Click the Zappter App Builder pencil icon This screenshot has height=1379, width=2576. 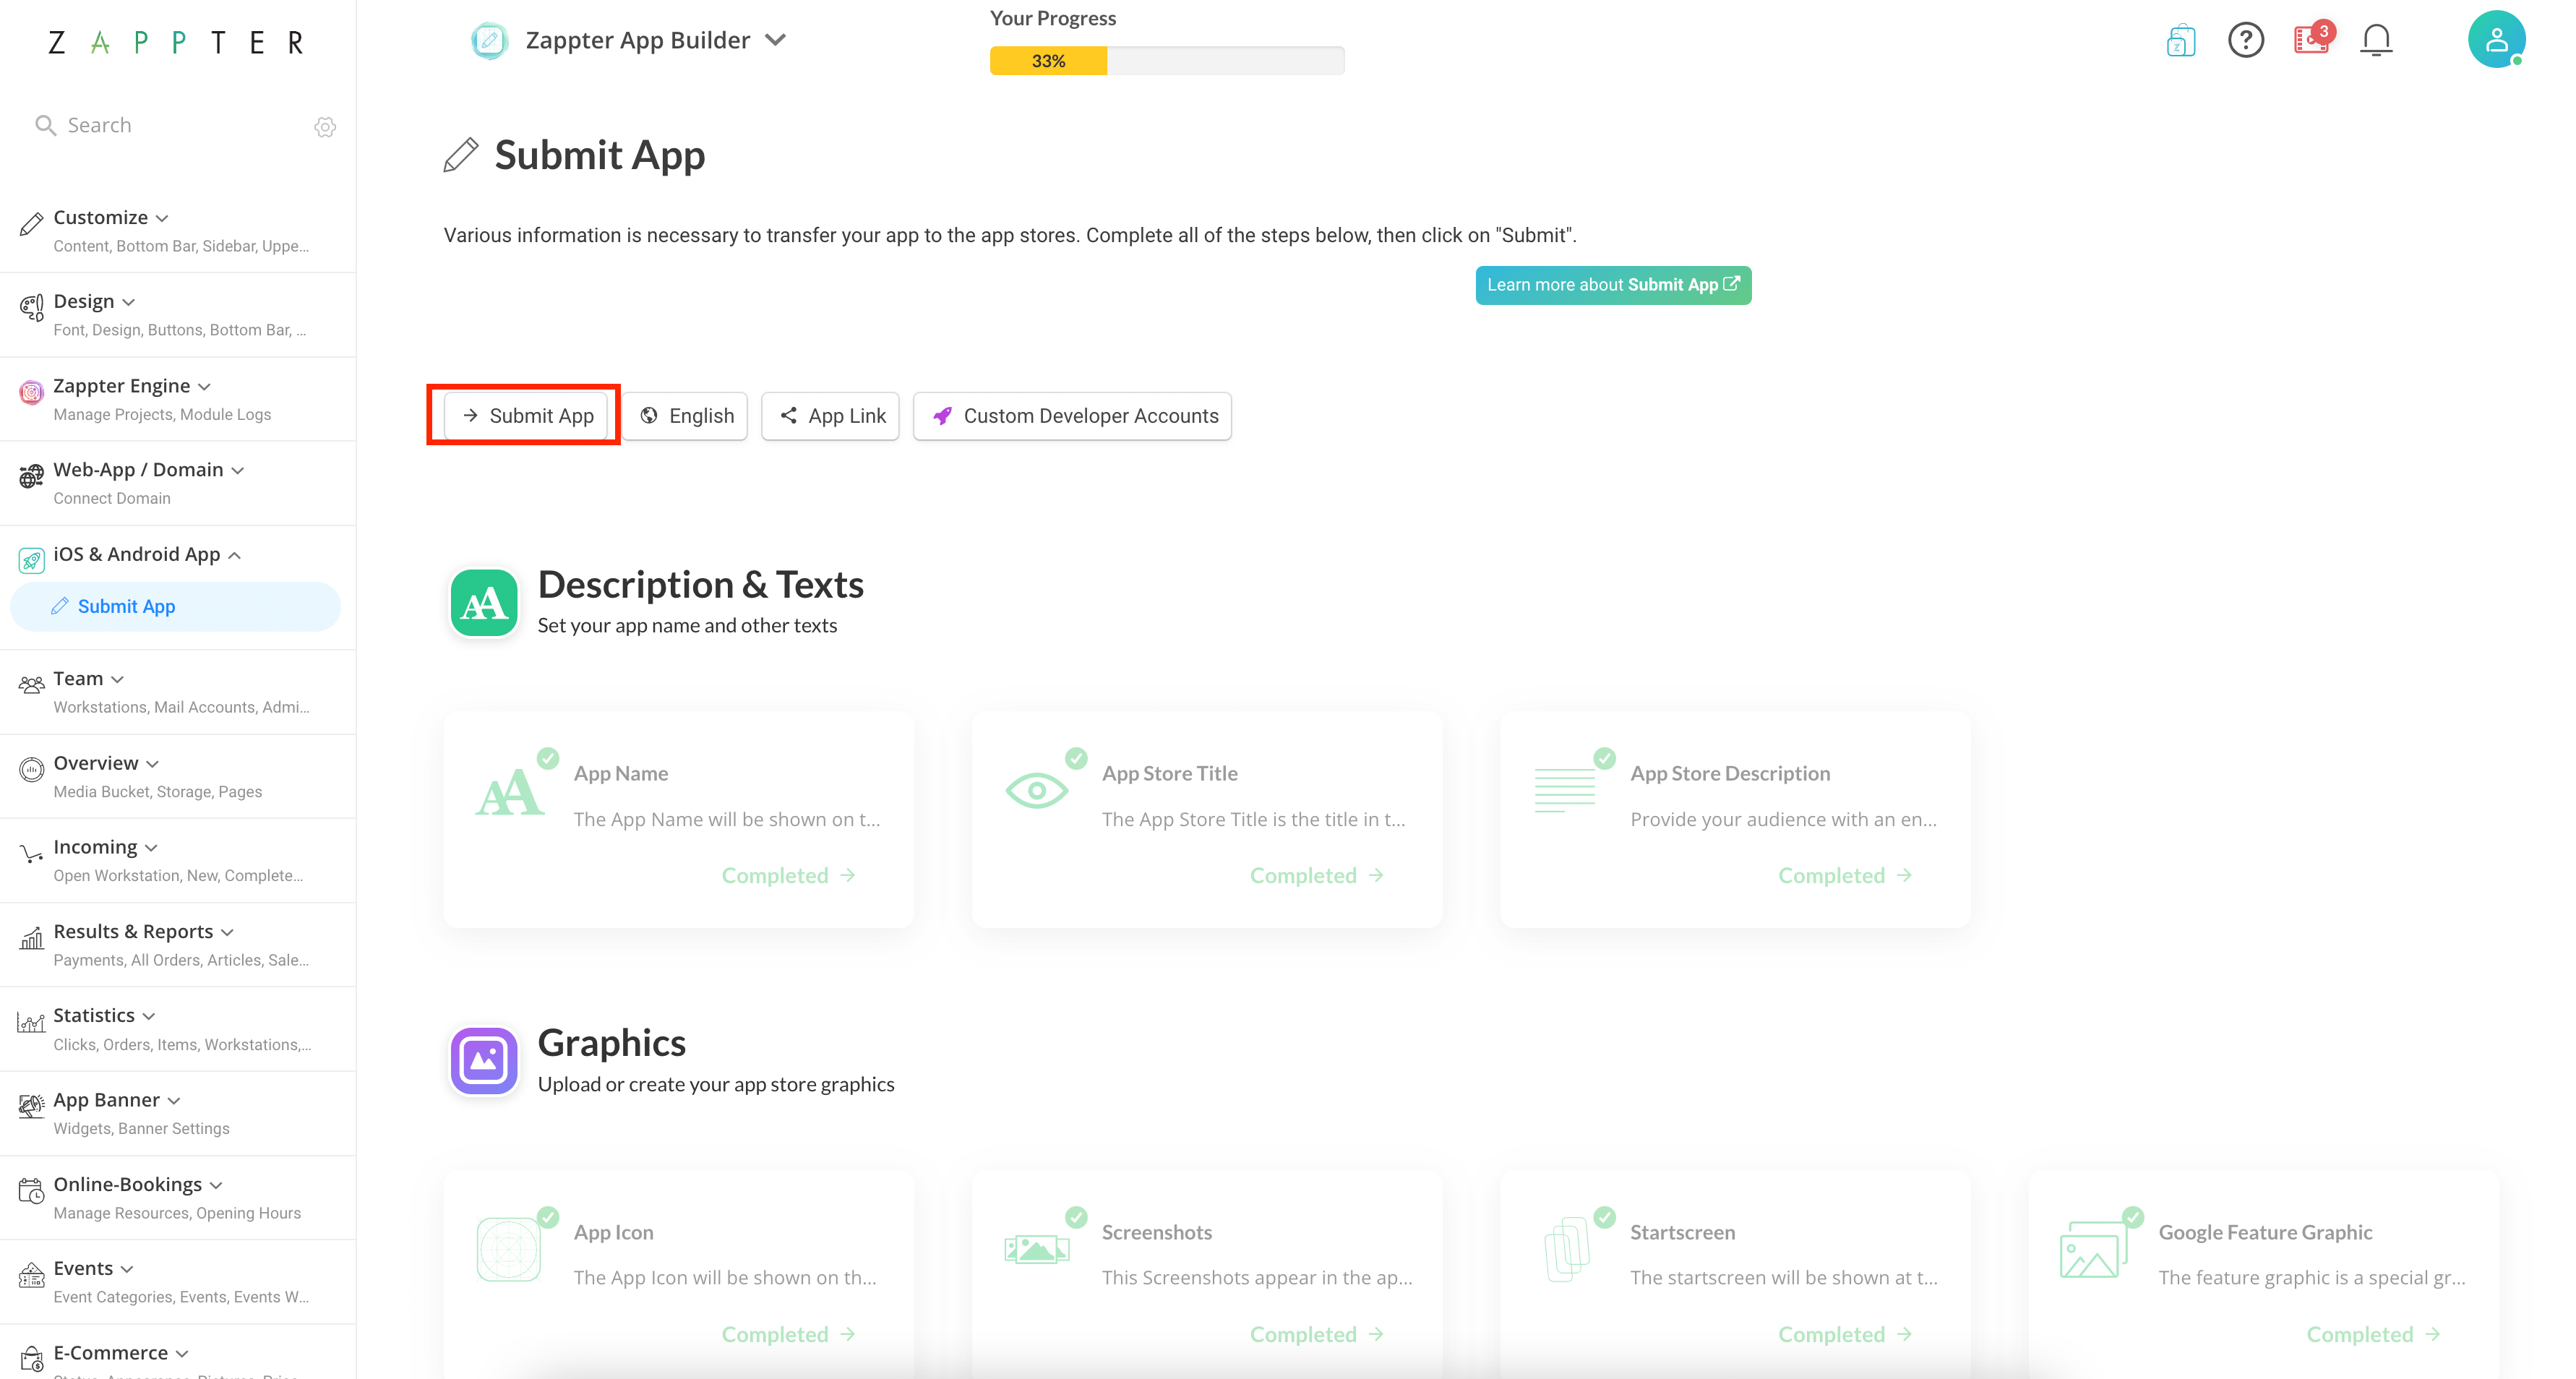[x=489, y=40]
